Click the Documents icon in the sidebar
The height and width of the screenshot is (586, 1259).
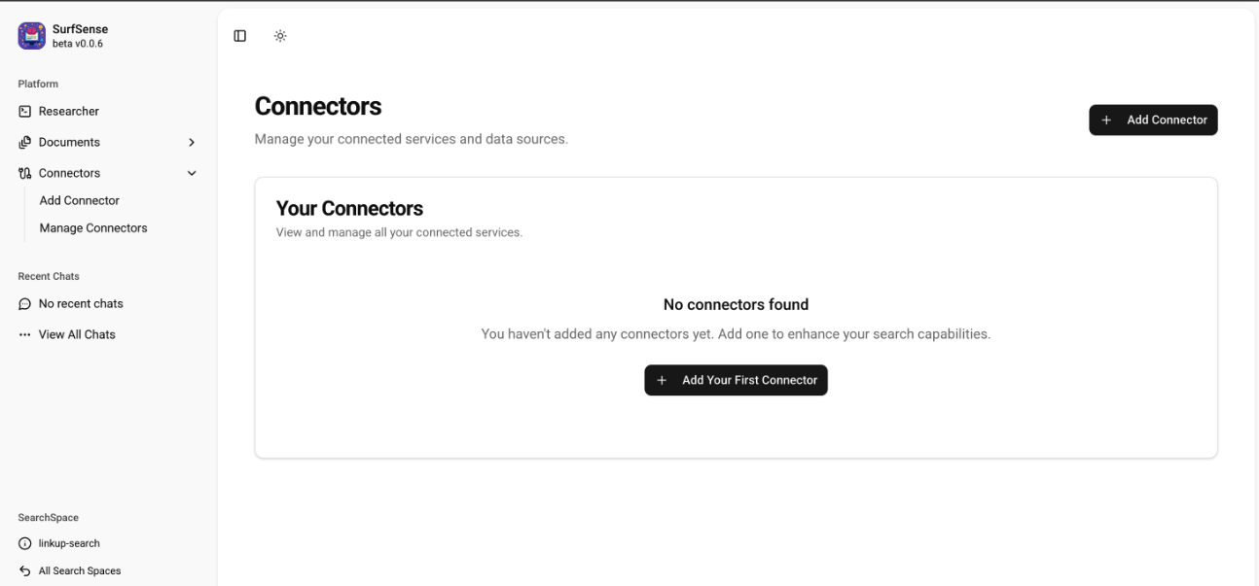pyautogui.click(x=24, y=142)
